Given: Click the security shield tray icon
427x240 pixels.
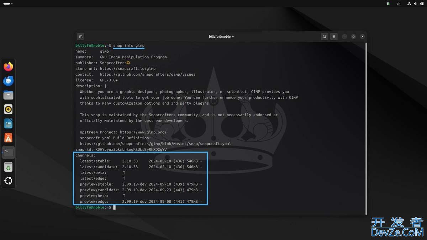Looking at the screenshot, I should (x=388, y=4).
